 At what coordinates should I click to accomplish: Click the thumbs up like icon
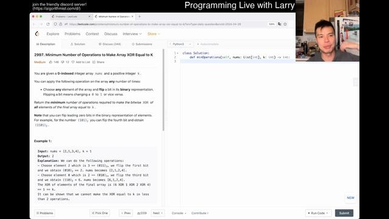point(50,62)
